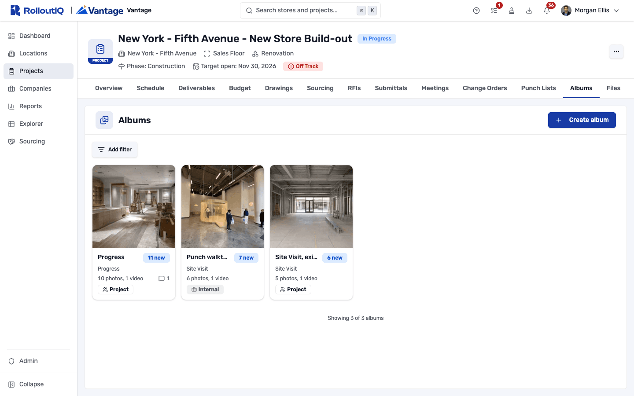The width and height of the screenshot is (634, 396).
Task: Focus the search stores and projects field
Action: click(x=310, y=11)
